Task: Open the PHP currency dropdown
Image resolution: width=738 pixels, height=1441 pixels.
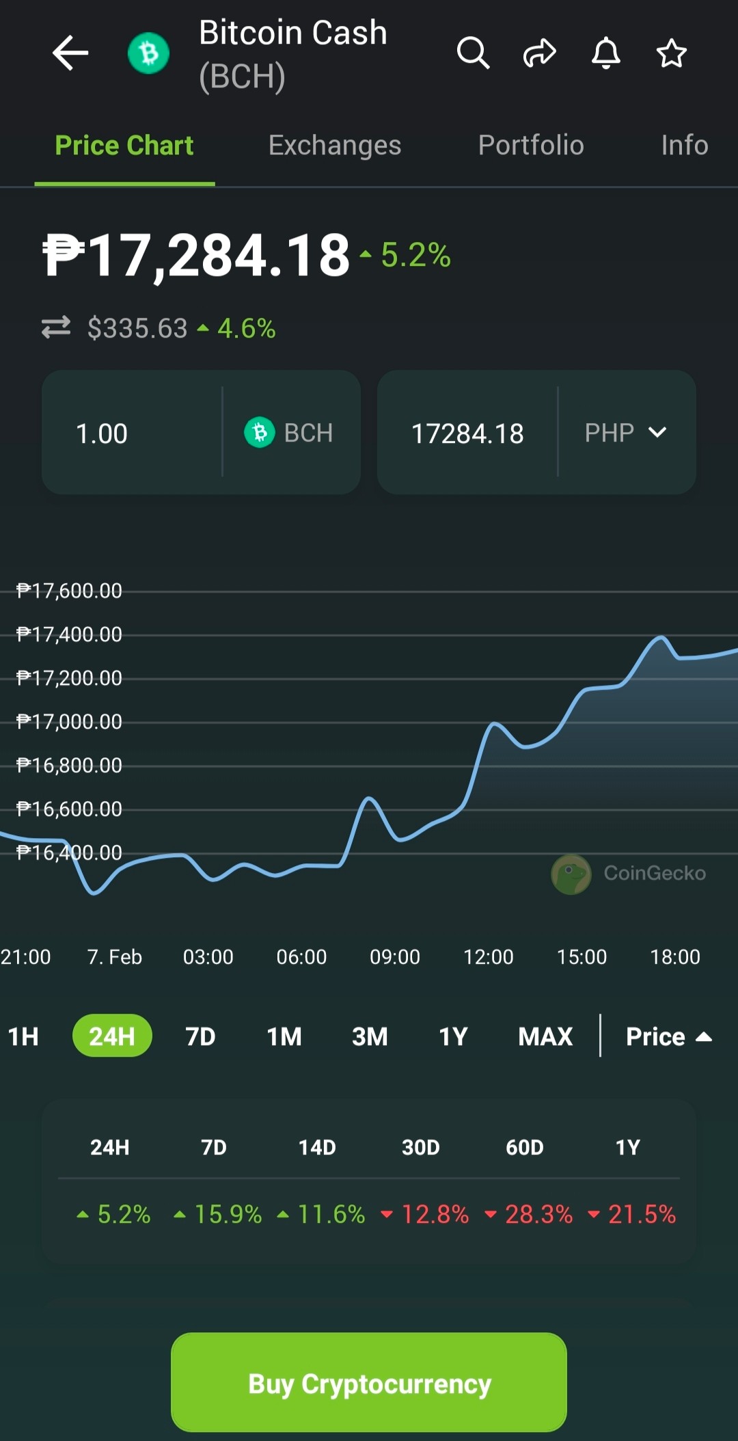Action: point(626,433)
